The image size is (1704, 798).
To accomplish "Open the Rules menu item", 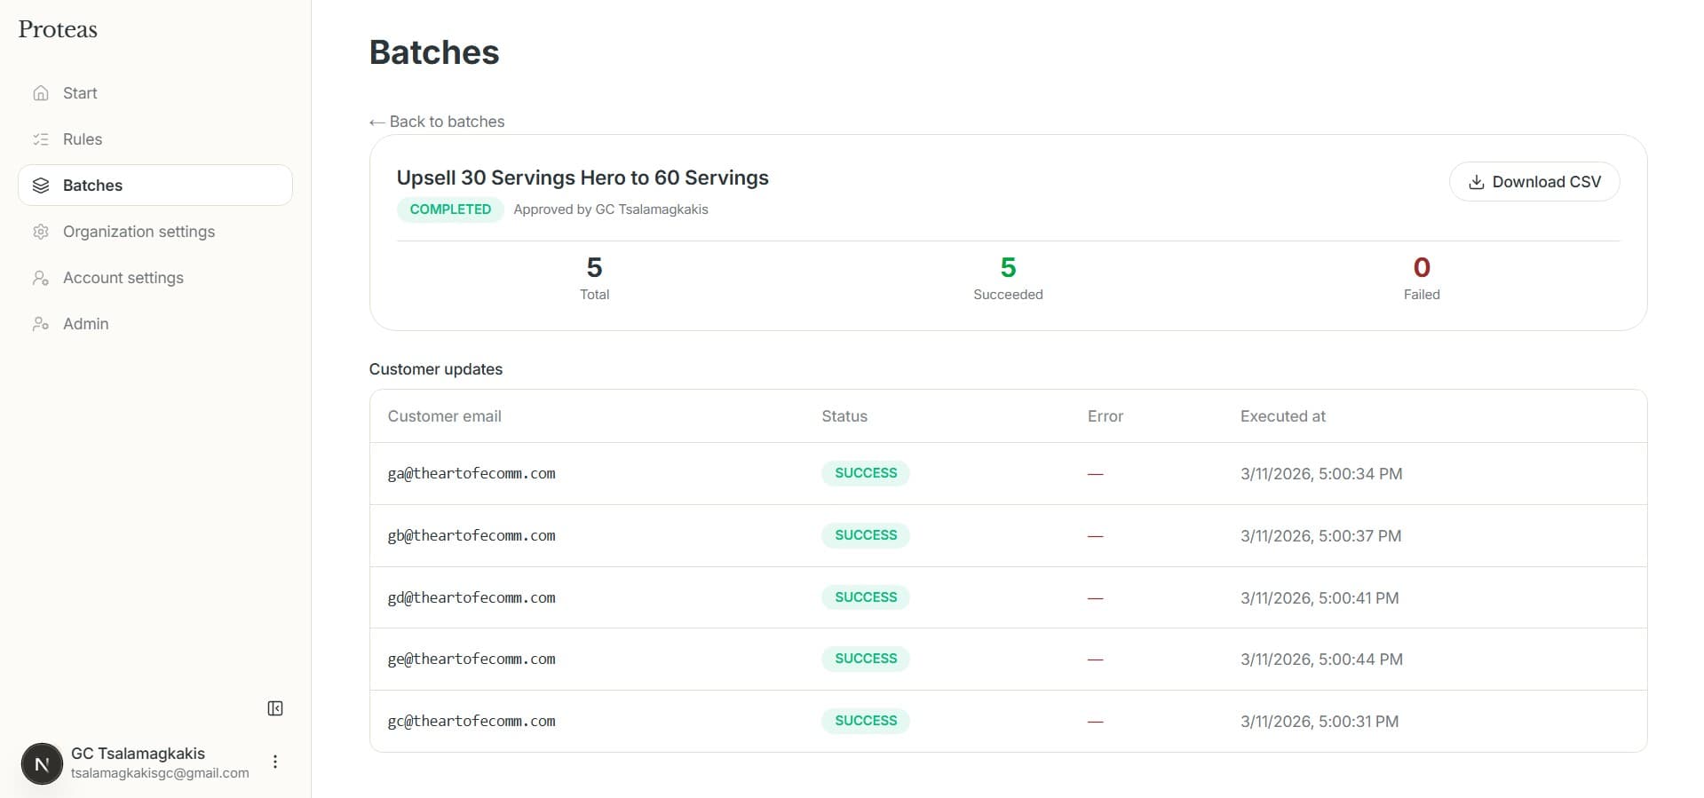I will [x=155, y=139].
